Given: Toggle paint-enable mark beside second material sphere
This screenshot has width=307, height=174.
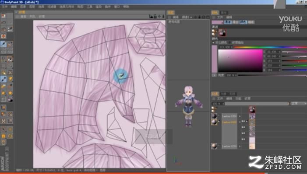Looking at the screenshot, I should pos(219,122).
